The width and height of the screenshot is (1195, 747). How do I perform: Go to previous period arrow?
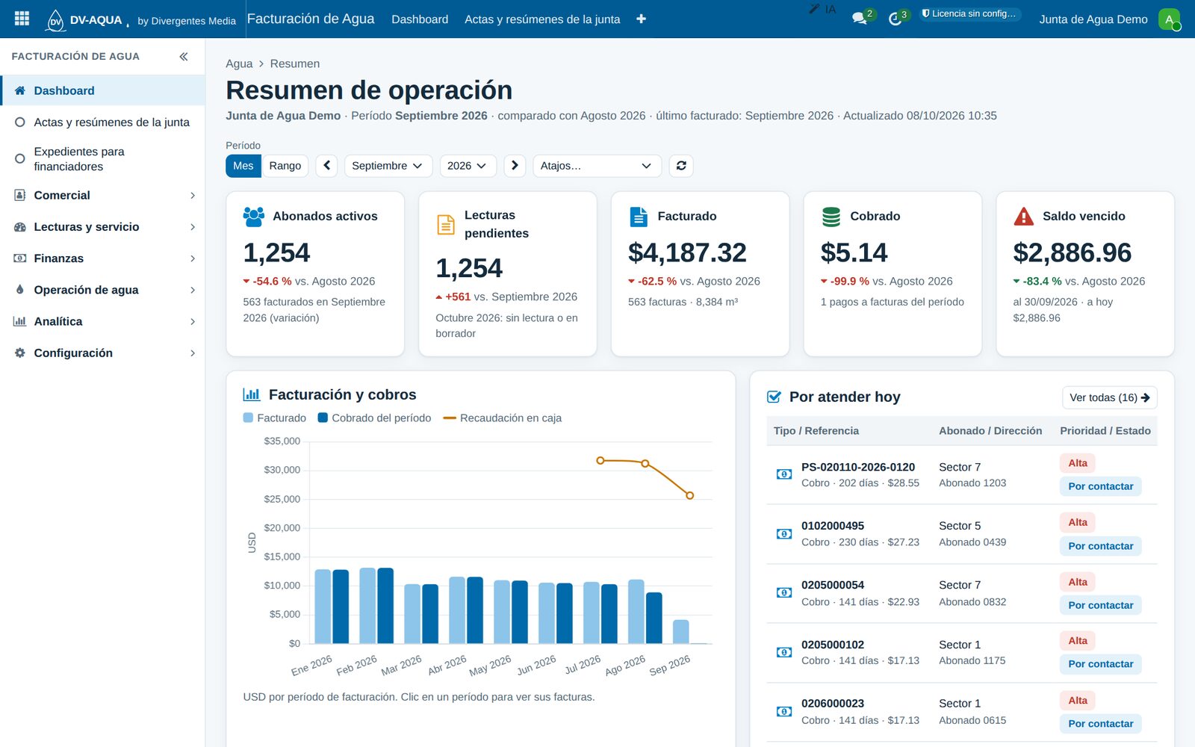coord(327,166)
